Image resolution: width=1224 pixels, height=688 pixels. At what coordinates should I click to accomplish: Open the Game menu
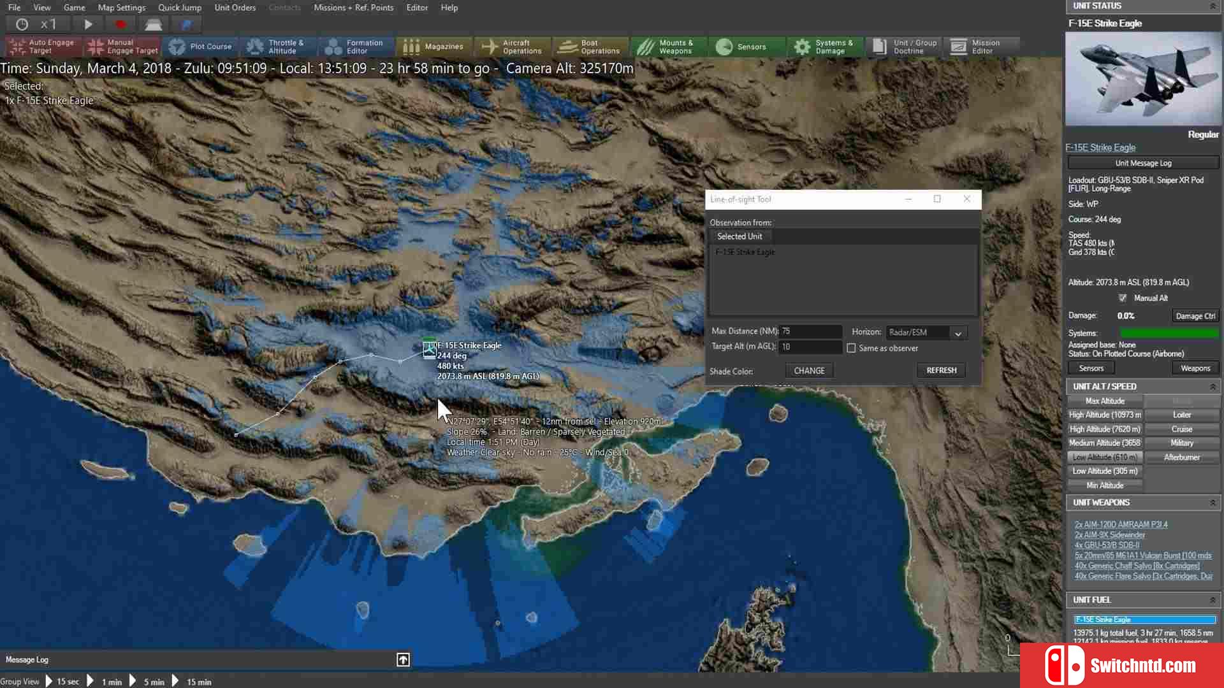(75, 8)
